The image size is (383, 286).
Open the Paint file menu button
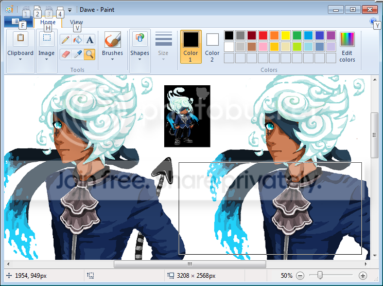coord(18,22)
